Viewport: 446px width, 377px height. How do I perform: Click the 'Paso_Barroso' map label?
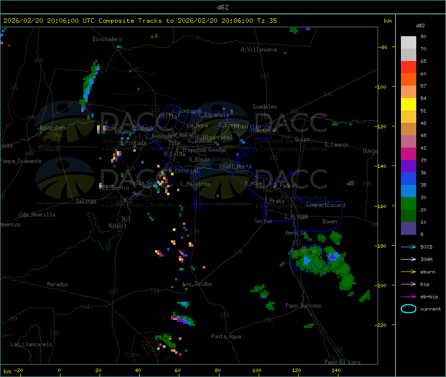click(x=303, y=306)
